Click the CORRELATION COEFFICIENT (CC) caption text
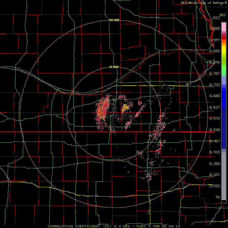 click(x=80, y=226)
